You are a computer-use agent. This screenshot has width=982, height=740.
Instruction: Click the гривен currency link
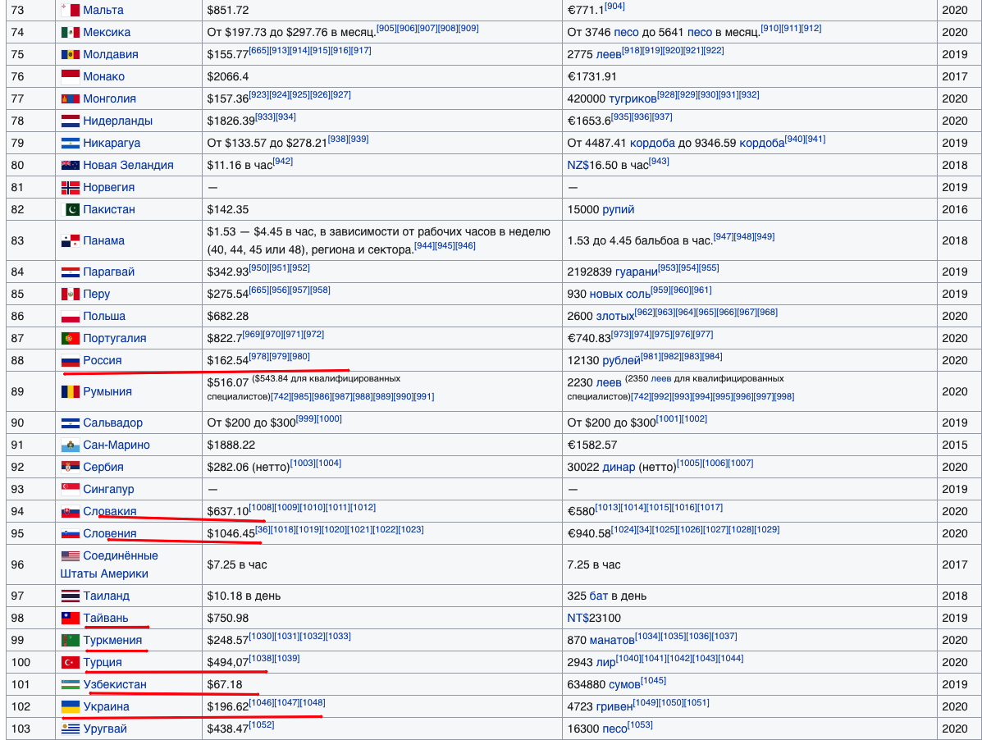tap(614, 707)
